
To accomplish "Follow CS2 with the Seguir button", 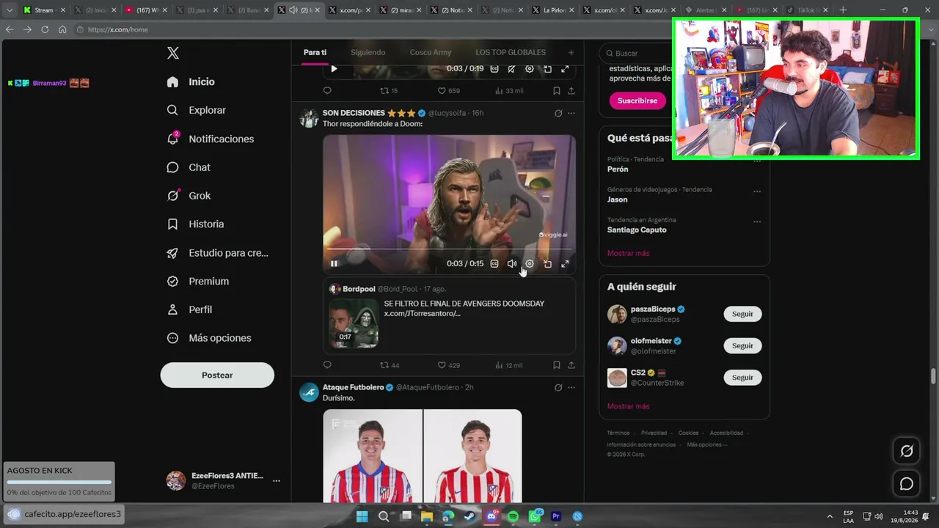I will [742, 378].
